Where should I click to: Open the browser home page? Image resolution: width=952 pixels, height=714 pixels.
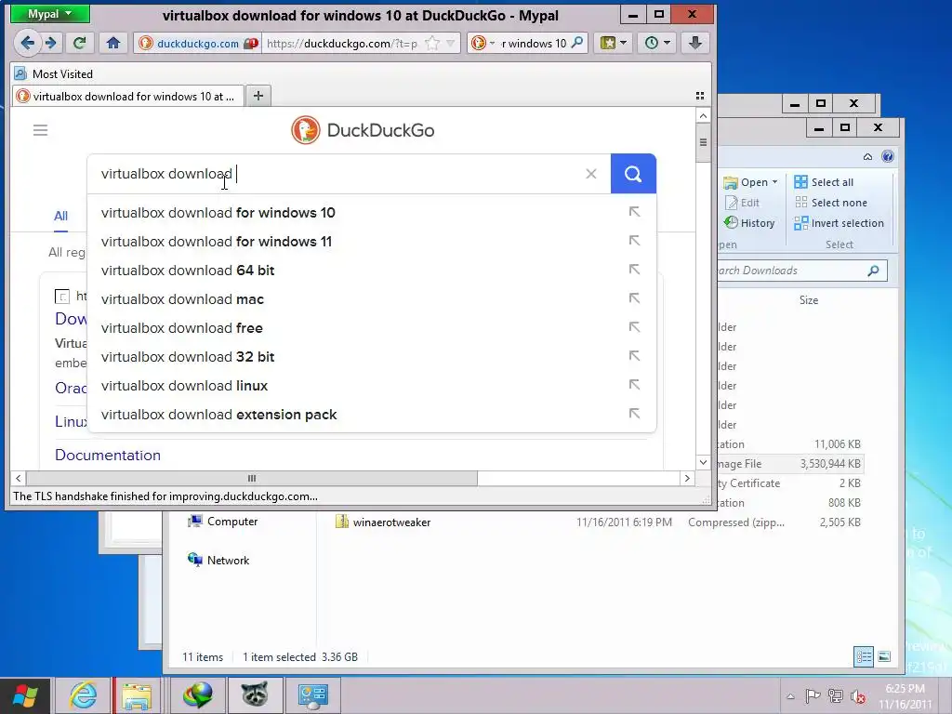coord(112,43)
